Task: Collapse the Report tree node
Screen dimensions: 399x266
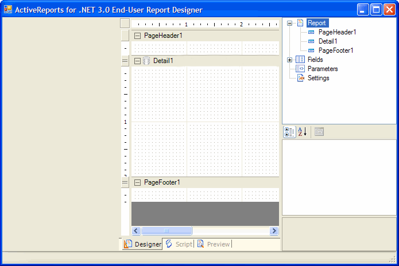Action: (x=290, y=23)
